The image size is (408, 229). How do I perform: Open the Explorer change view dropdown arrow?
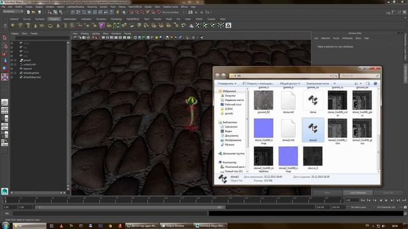pos(361,83)
